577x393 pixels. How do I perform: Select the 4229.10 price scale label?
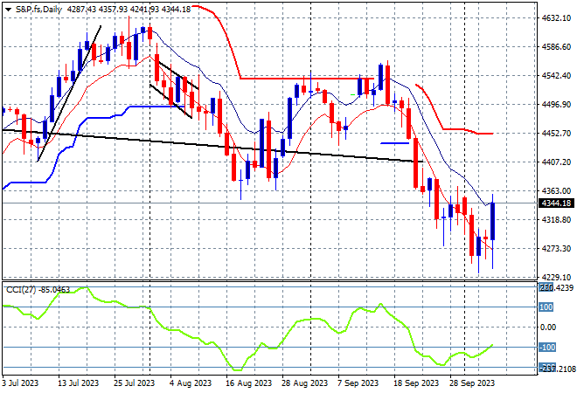point(556,277)
